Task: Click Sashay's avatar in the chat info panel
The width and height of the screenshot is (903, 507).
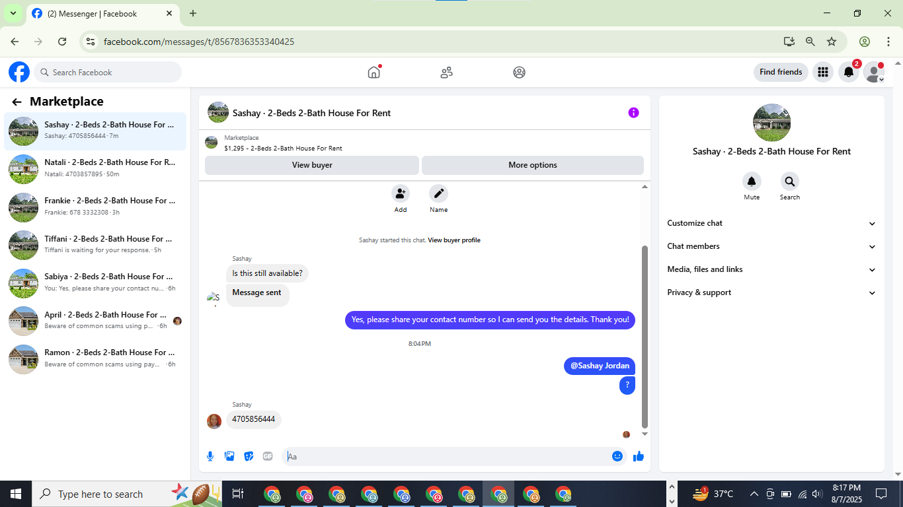Action: (x=771, y=123)
